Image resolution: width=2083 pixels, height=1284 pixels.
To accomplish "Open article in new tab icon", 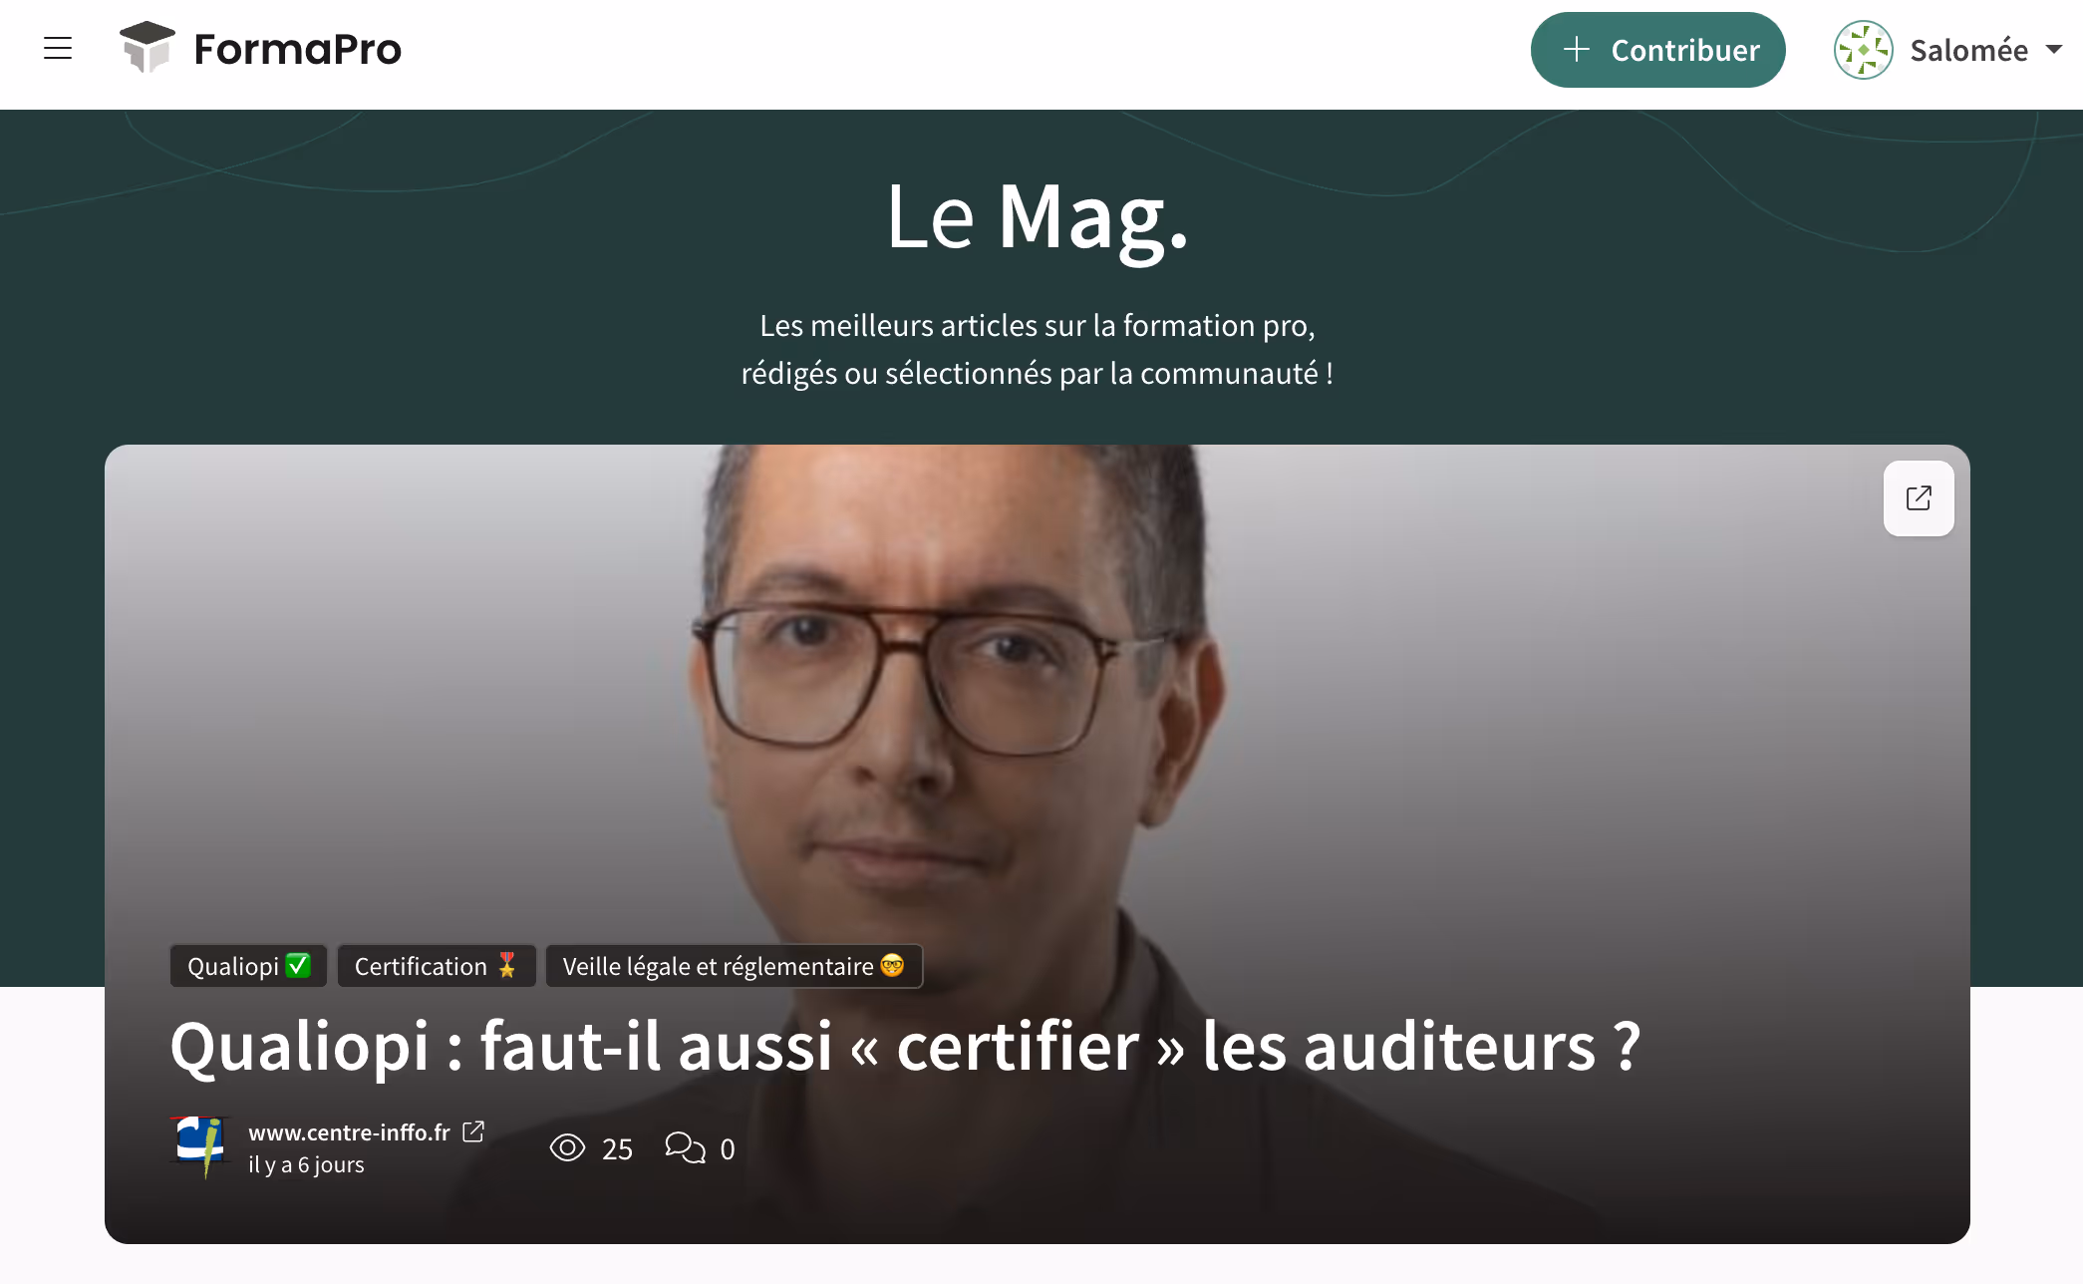I will click(x=1919, y=498).
